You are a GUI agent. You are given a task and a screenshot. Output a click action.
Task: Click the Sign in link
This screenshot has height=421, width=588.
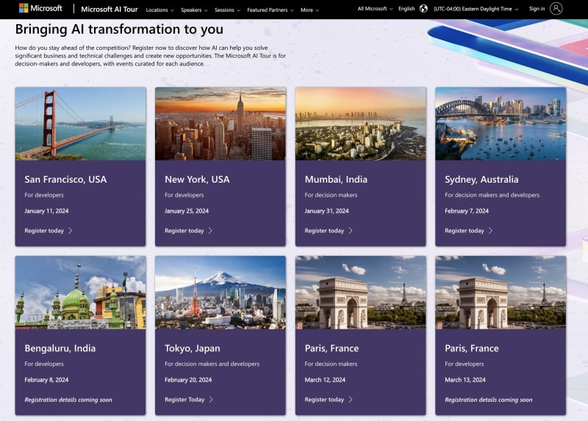pos(537,9)
